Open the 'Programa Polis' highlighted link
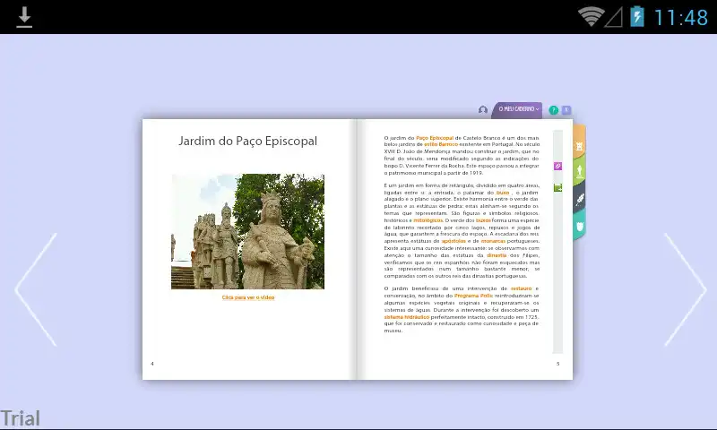 point(473,296)
